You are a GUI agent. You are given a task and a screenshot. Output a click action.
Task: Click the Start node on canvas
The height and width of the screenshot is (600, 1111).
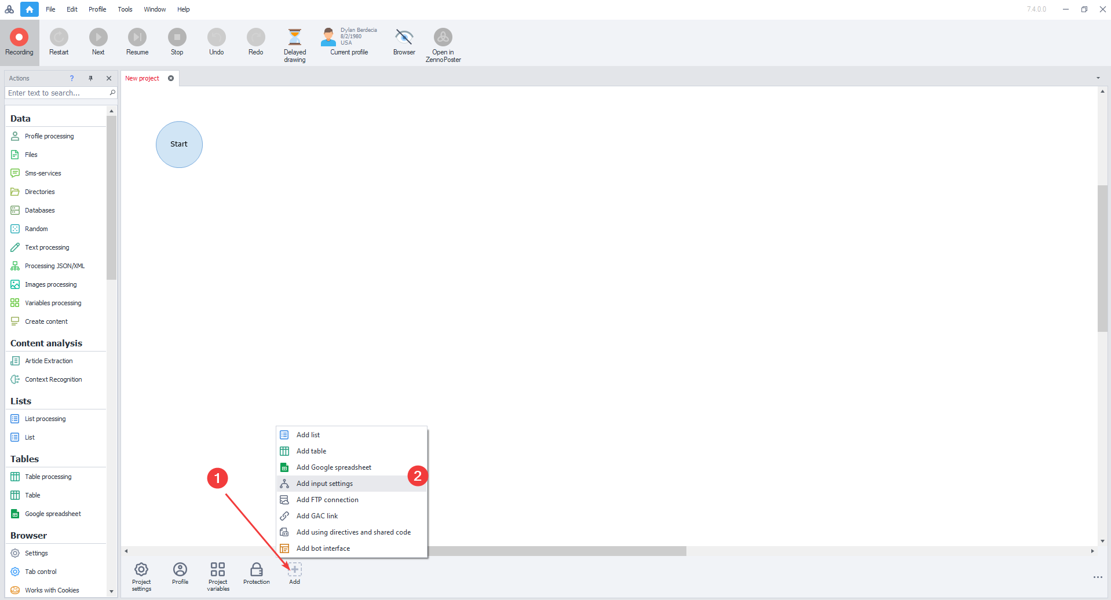(179, 144)
